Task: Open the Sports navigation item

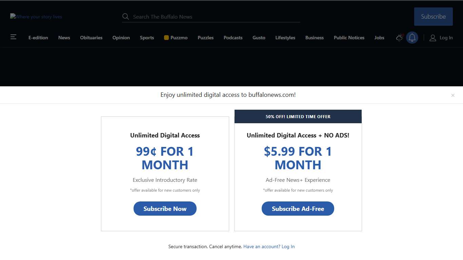Action: pos(147,38)
